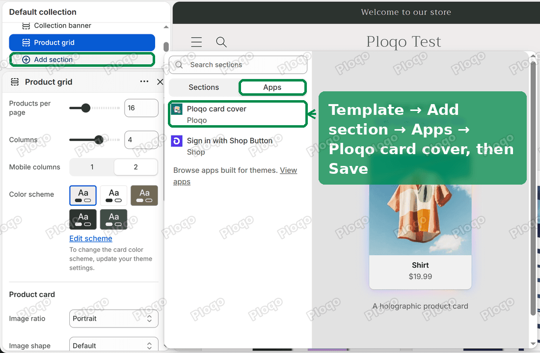This screenshot has width=540, height=353.
Task: Click the Product grid section icon in sidebar
Action: click(x=26, y=43)
